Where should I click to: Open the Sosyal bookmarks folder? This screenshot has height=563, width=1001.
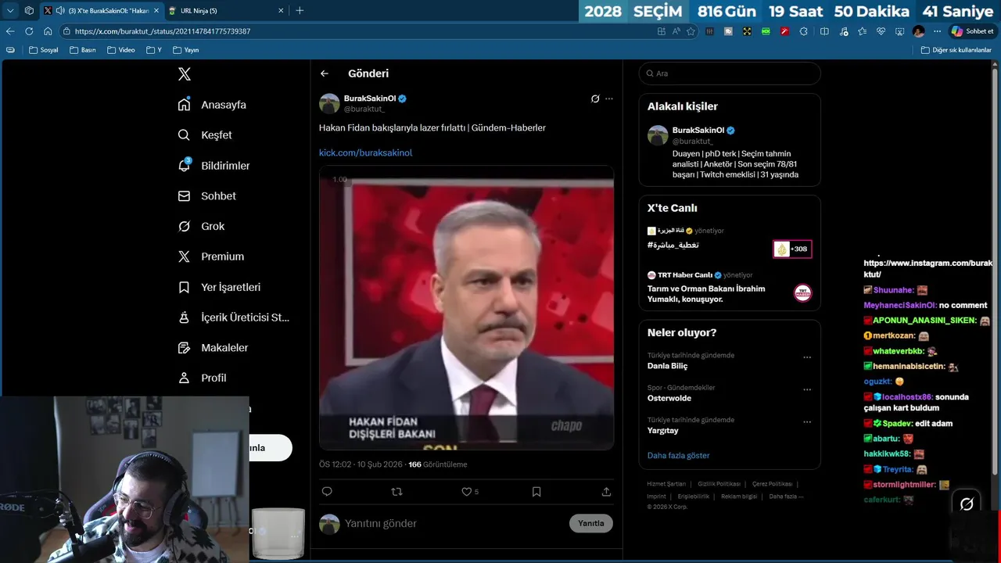point(44,50)
